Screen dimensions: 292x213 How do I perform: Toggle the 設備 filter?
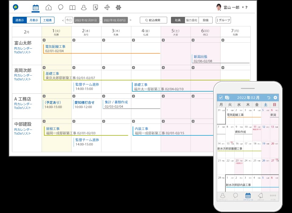coord(206,20)
